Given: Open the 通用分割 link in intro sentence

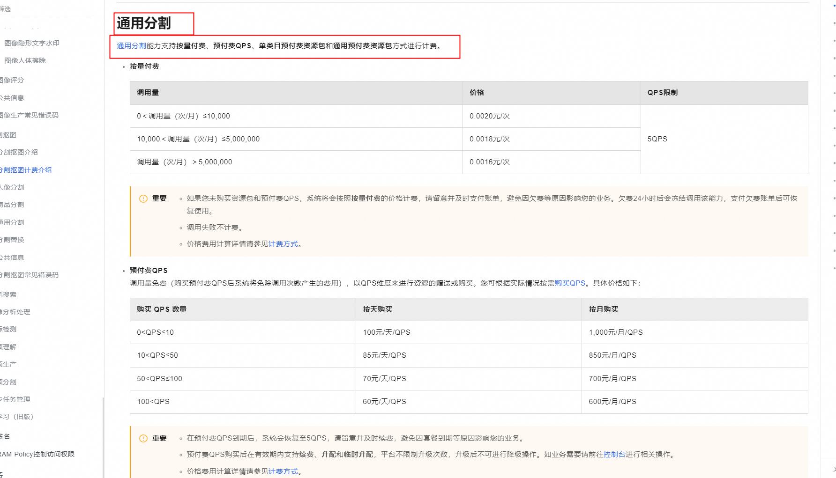Looking at the screenshot, I should 132,46.
